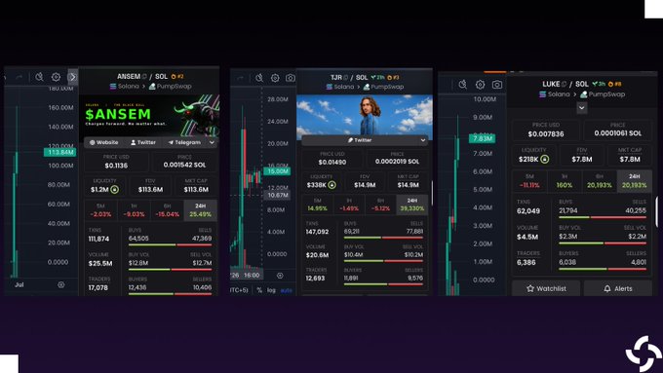Toggle log scale on TJR chart
This screenshot has width=663, height=373.
pyautogui.click(x=271, y=290)
